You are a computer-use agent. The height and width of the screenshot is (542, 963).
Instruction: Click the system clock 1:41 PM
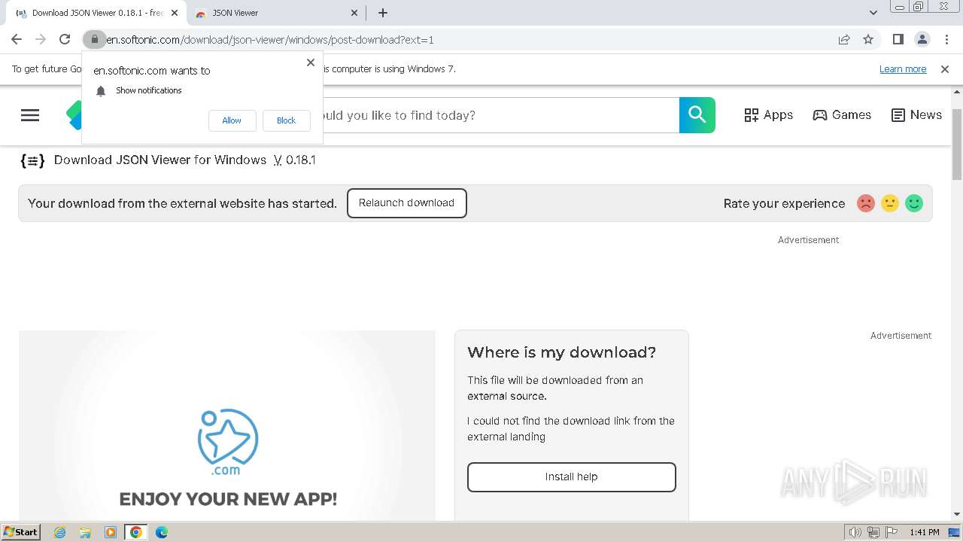click(925, 532)
